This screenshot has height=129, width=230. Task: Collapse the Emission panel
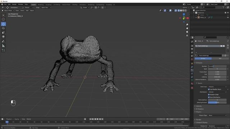click(199, 63)
